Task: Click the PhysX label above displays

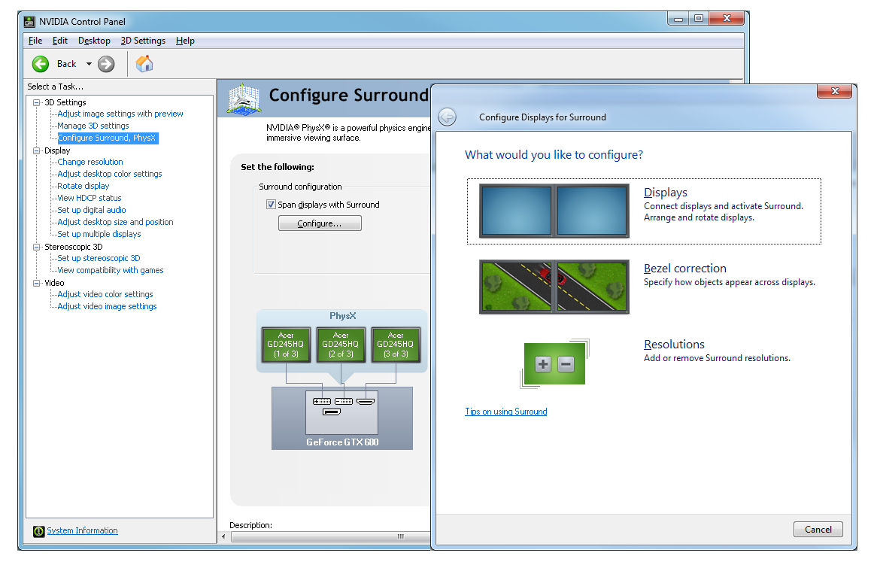Action: point(342,316)
